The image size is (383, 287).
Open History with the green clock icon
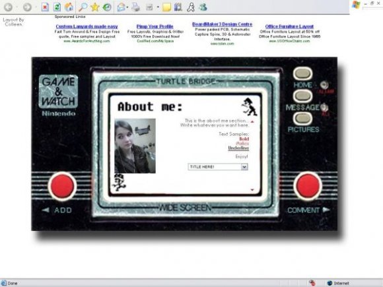(107, 7)
